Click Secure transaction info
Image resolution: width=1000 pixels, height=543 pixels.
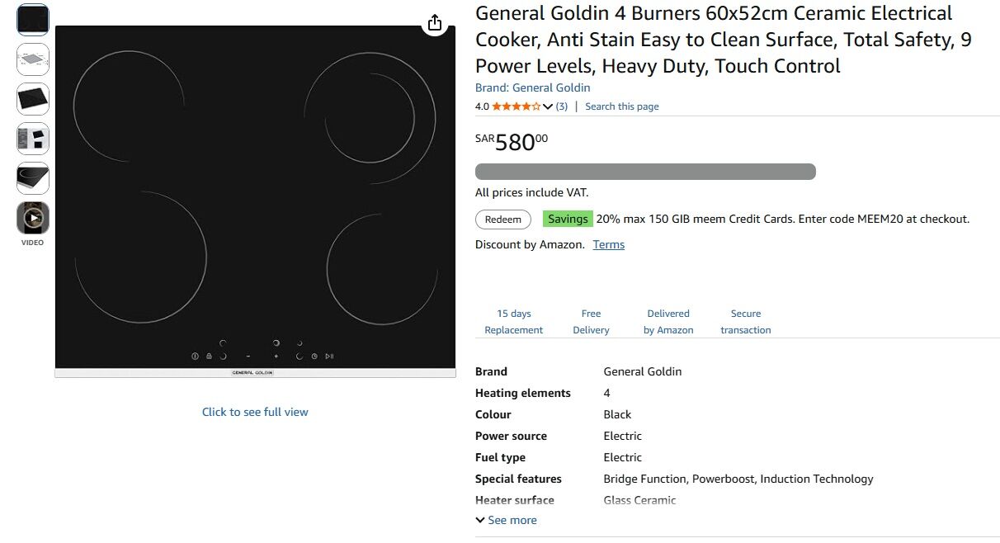(746, 322)
